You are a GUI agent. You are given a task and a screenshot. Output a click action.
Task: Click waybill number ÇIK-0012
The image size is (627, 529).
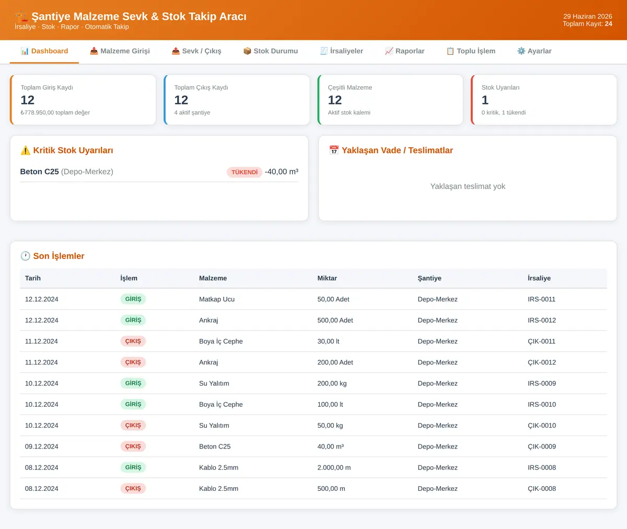click(542, 362)
